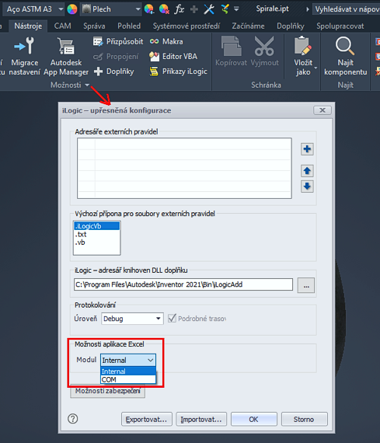
Task: Add external rule directory with plus button
Action: click(x=307, y=149)
